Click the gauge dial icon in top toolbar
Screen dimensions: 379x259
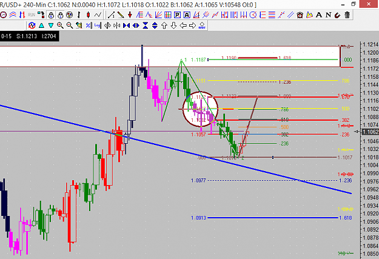pyautogui.click(x=3, y=15)
